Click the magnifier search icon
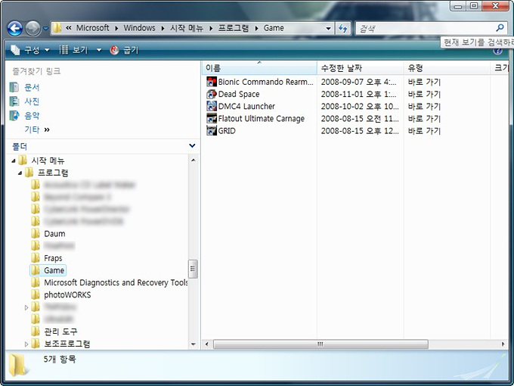This screenshot has width=514, height=386. coord(500,28)
